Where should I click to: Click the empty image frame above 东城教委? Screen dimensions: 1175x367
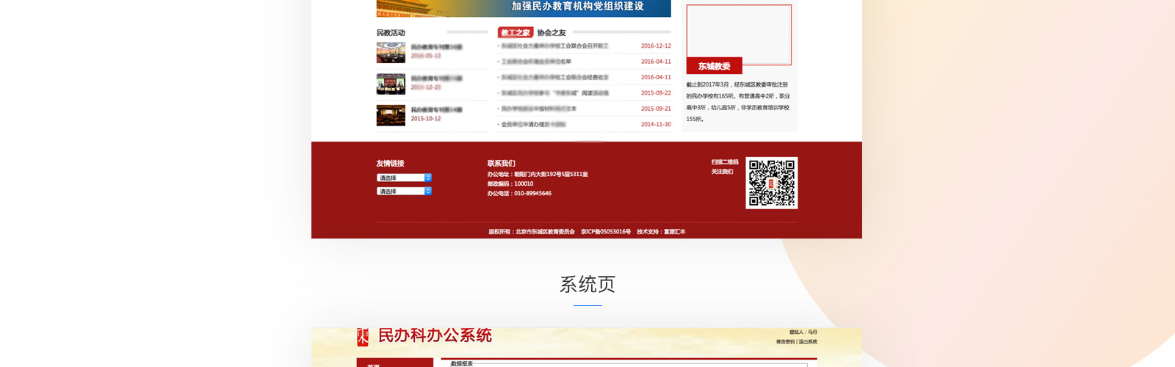[x=739, y=34]
